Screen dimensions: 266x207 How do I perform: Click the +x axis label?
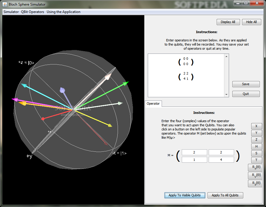click(x=49, y=132)
